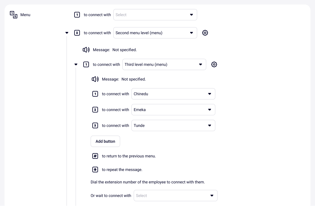Click key 2 icon next to Emeka
This screenshot has height=206, width=315.
(95, 110)
